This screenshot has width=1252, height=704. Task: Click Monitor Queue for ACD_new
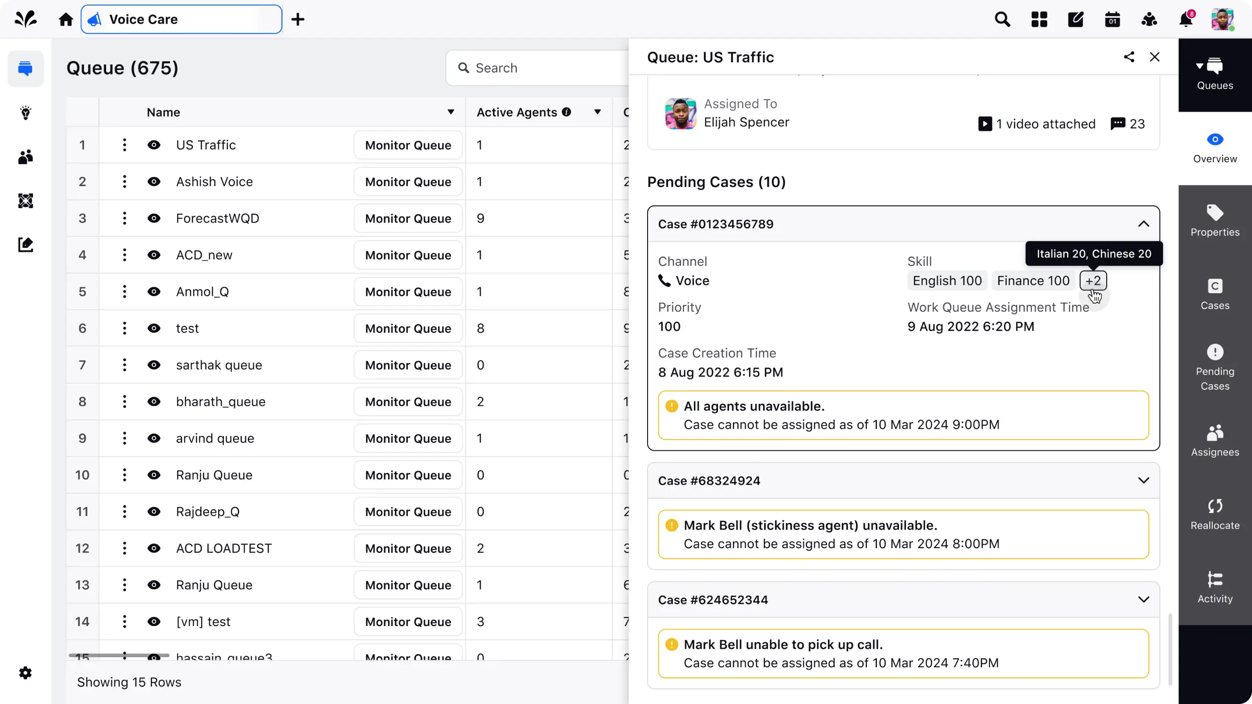click(x=408, y=255)
